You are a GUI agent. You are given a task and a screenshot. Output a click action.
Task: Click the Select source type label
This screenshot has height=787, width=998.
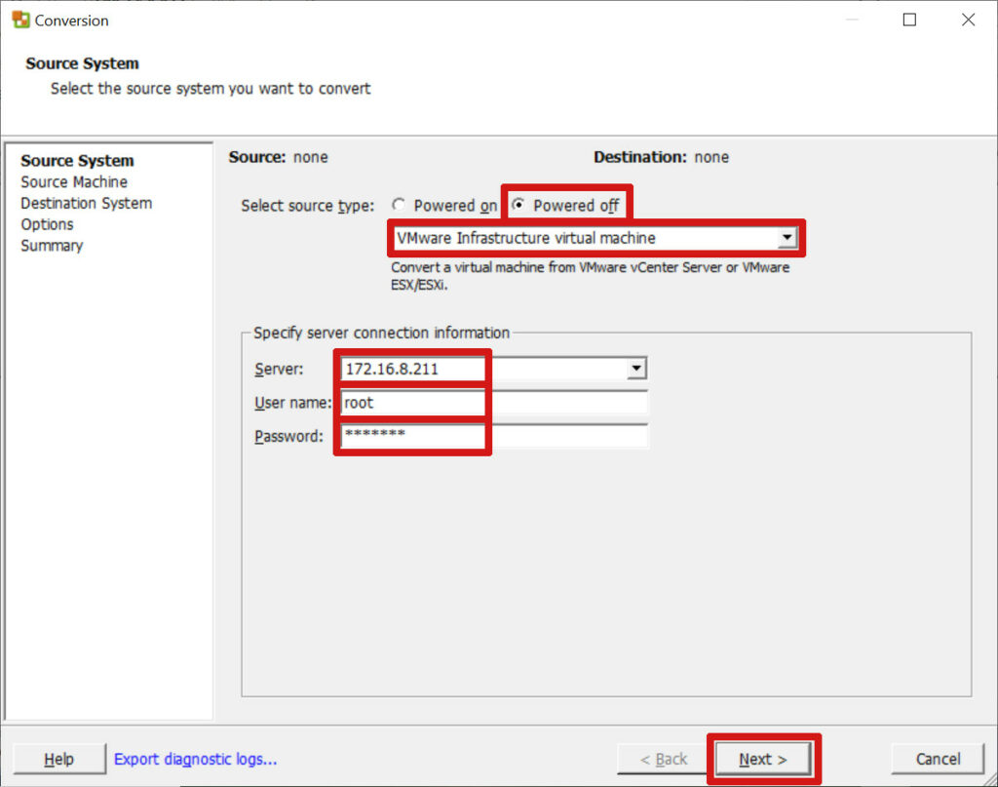[307, 206]
